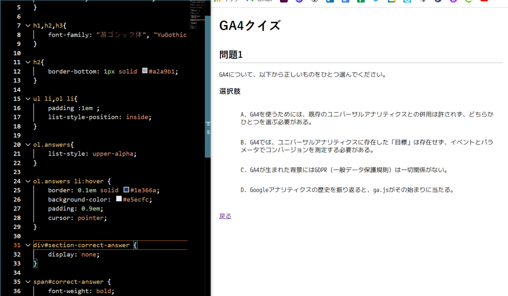Place cursor on 'font-weight: bold;' line
This screenshot has height=296, width=508.
(x=81, y=290)
